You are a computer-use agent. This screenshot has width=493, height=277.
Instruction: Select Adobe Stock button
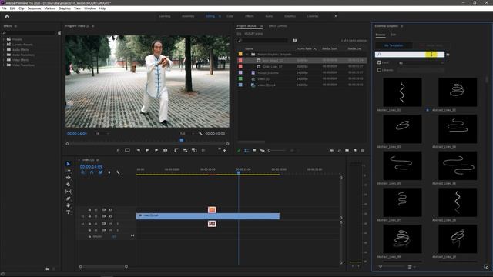pos(431,45)
